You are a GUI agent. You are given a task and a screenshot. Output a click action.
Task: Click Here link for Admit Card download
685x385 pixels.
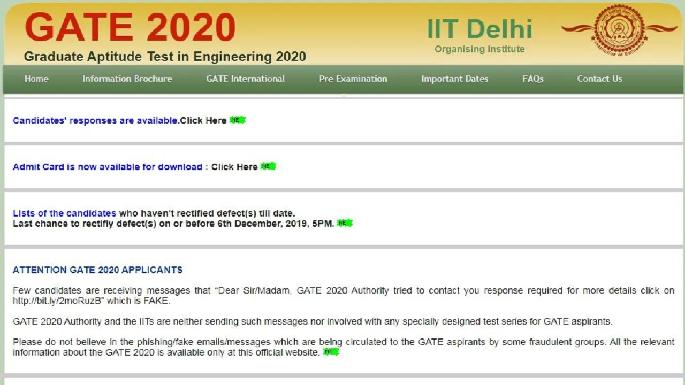click(234, 167)
